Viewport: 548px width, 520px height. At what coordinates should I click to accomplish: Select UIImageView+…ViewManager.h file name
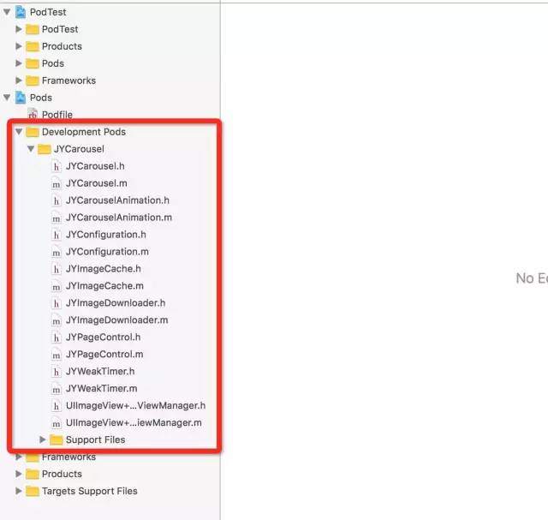[135, 406]
